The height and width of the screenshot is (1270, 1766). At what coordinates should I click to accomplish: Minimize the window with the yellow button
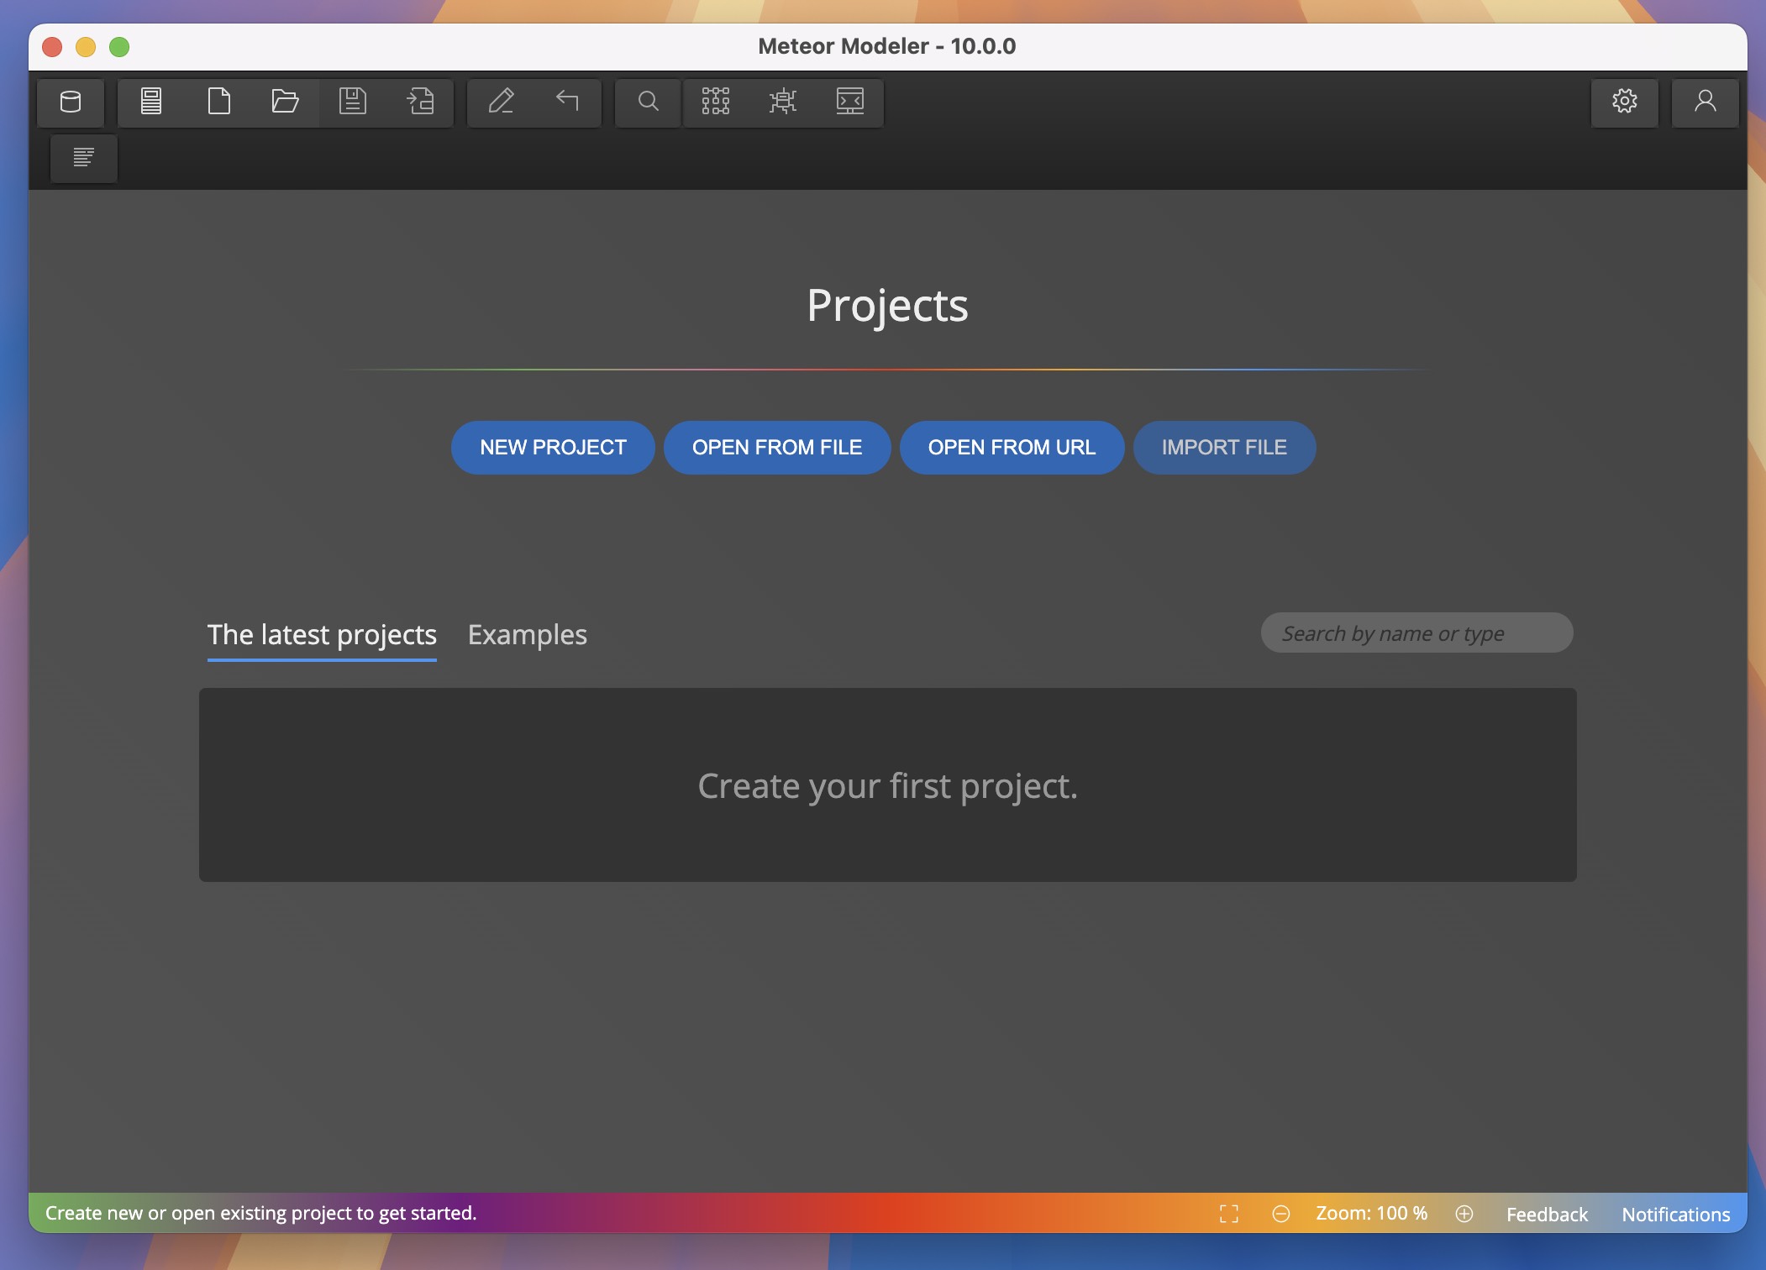coord(86,47)
